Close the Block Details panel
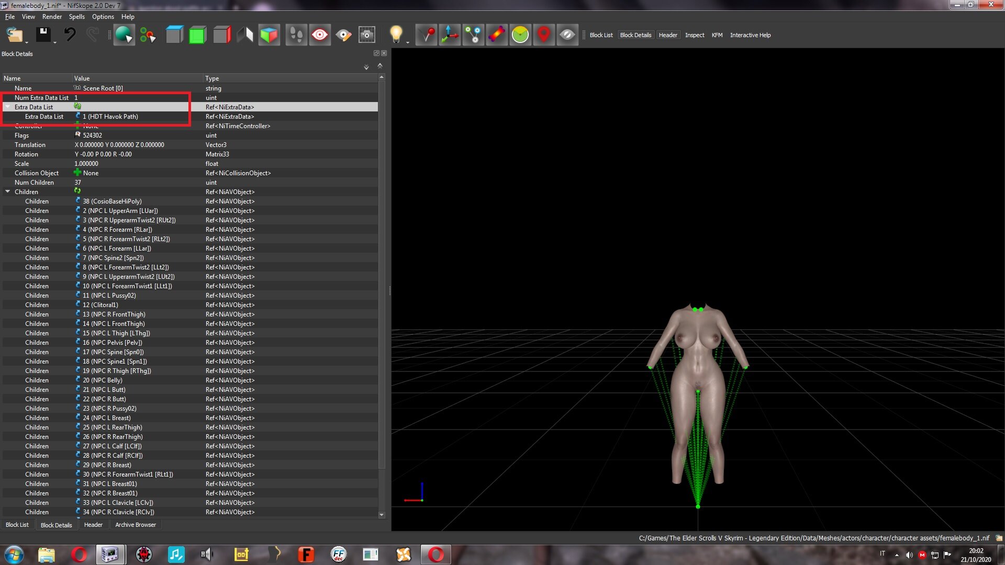This screenshot has height=565, width=1005. pos(384,53)
